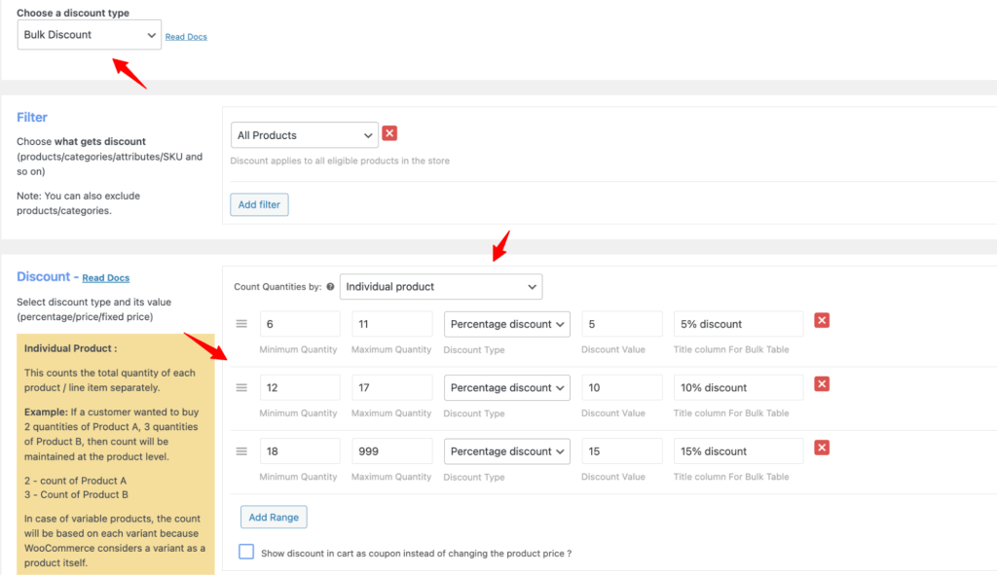Click the minimum quantity field showing 6

pos(299,324)
